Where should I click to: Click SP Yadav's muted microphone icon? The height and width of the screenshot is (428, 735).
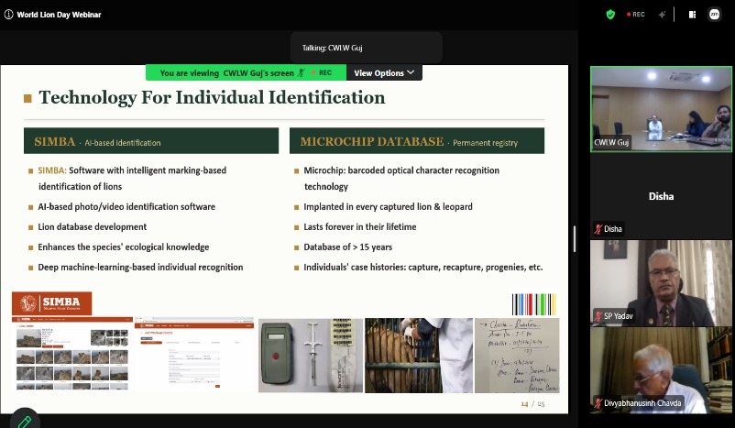click(x=598, y=316)
